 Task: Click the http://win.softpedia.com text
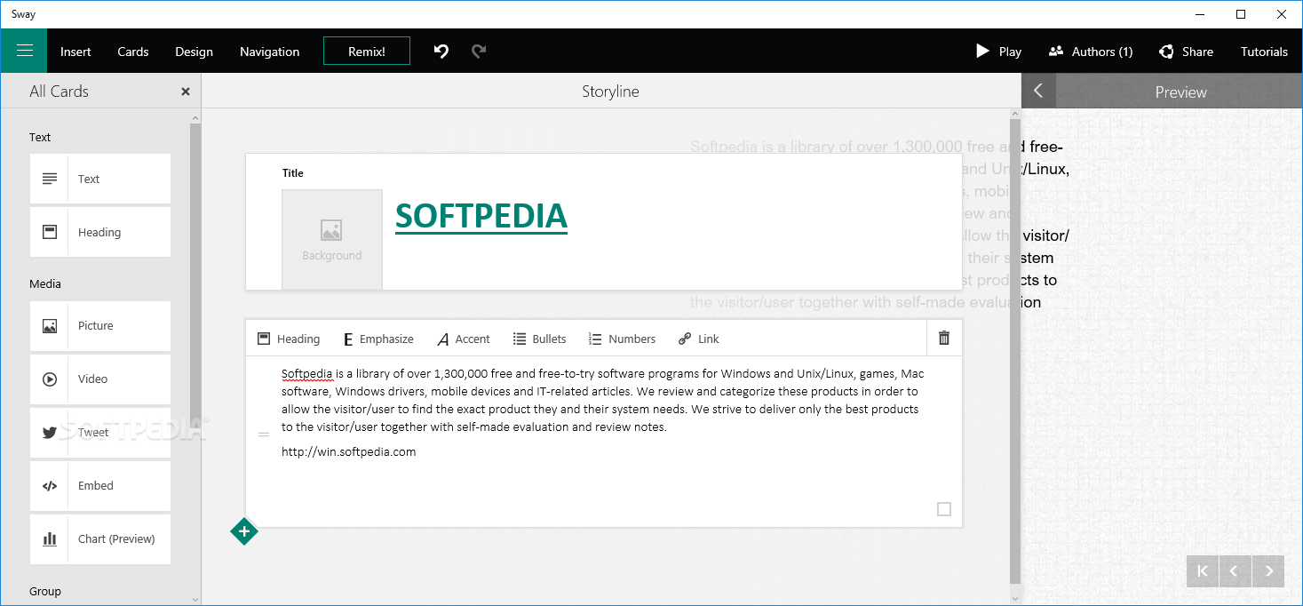click(348, 451)
